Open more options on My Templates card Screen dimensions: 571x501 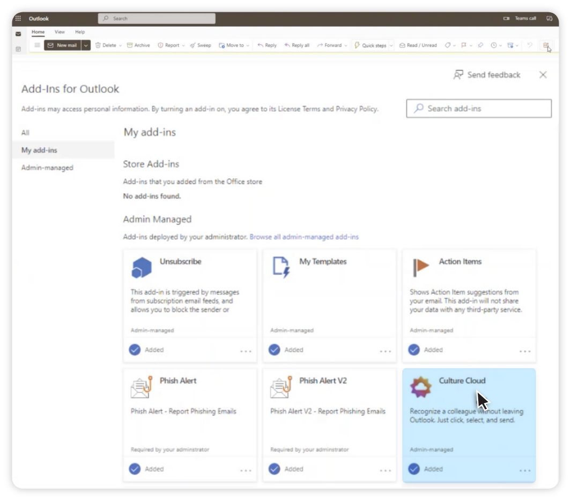(385, 351)
